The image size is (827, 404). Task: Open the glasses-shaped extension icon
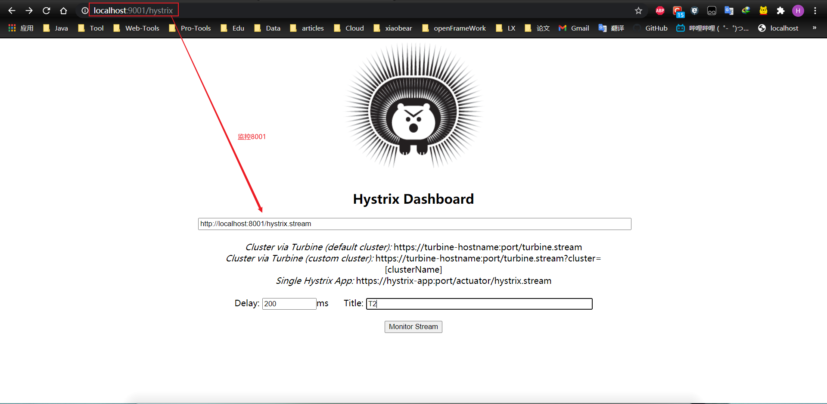point(712,11)
